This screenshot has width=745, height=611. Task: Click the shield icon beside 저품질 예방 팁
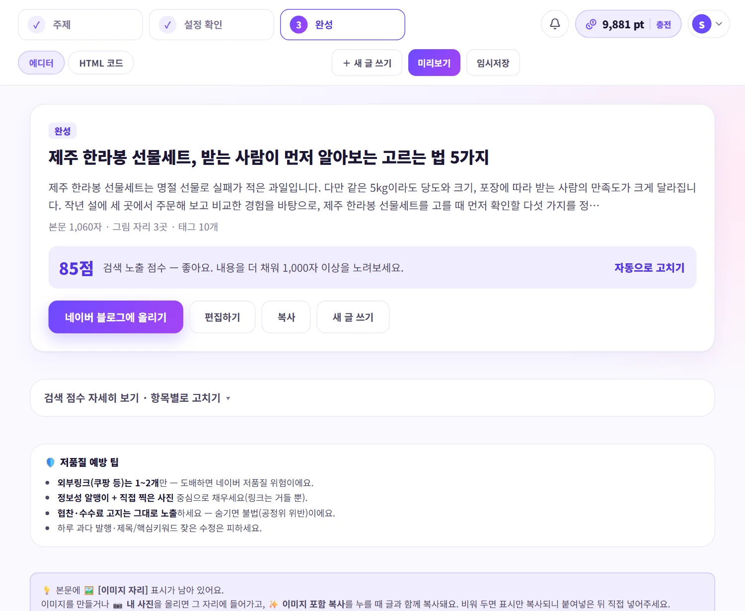(50, 462)
